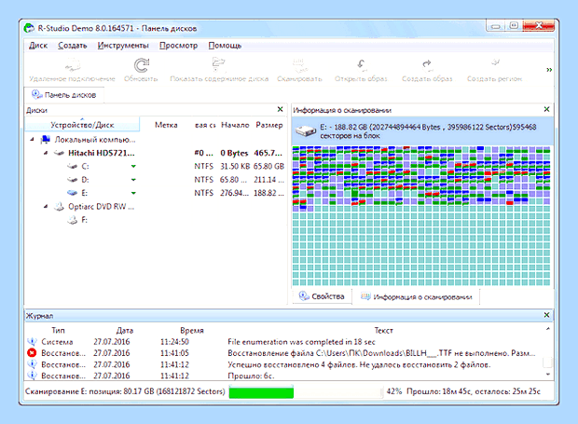Click the Показать содержимое диска icon
The image size is (578, 424).
coord(218,65)
